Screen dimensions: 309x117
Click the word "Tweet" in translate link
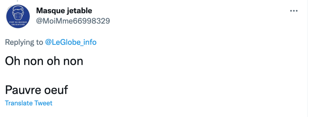pyautogui.click(x=43, y=103)
